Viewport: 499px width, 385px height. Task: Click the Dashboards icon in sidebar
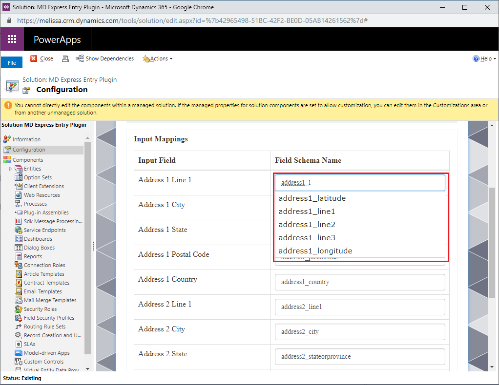coord(19,239)
